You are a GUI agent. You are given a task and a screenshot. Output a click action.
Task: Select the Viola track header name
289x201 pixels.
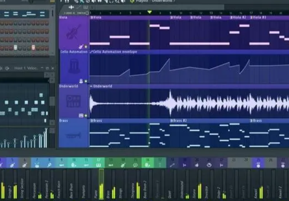pyautogui.click(x=63, y=18)
